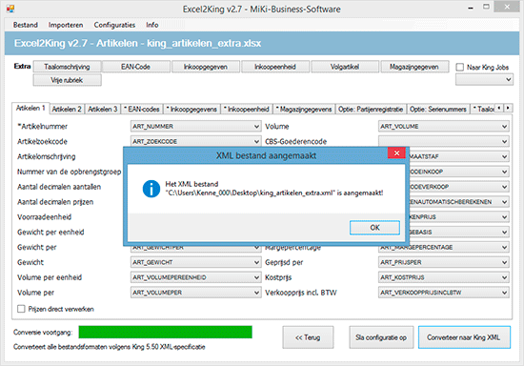Open the Optie: Partijenregistratie tab
This screenshot has height=366, width=524.
(x=371, y=109)
